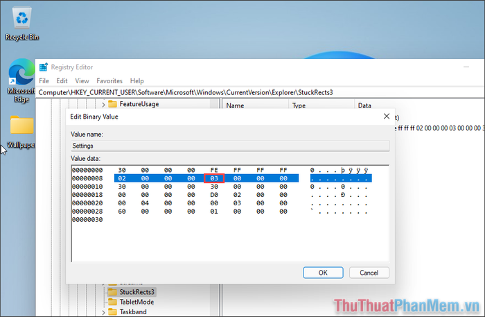Expand the FeatureUsage tree node
This screenshot has width=485, height=317.
[103, 104]
